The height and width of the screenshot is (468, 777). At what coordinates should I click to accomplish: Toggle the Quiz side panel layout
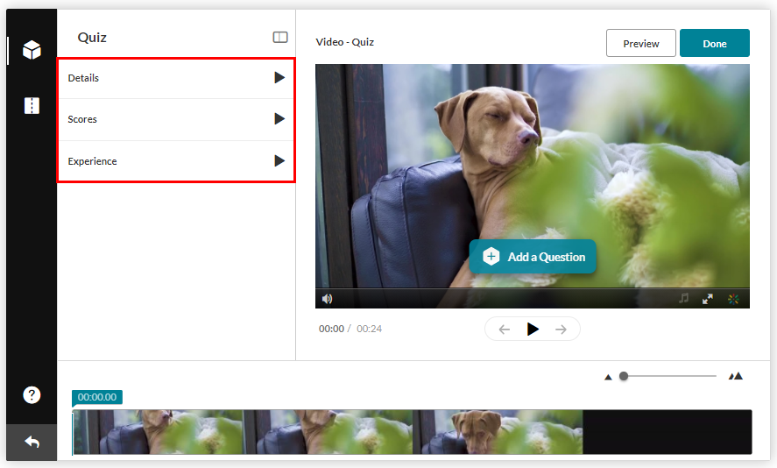[280, 38]
